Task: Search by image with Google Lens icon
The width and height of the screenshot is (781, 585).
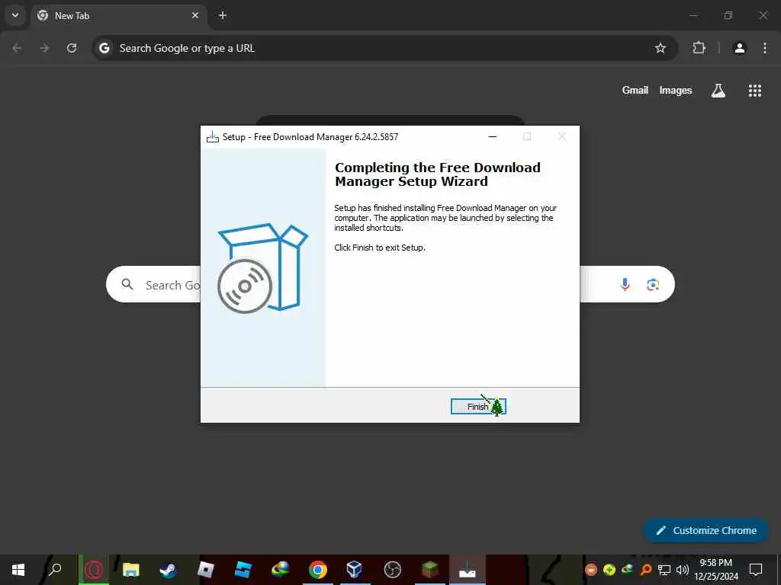Action: [x=653, y=284]
